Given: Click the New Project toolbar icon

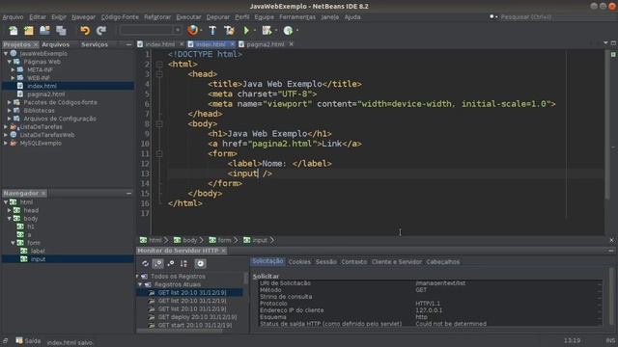Looking at the screenshot, I should click(29, 30).
